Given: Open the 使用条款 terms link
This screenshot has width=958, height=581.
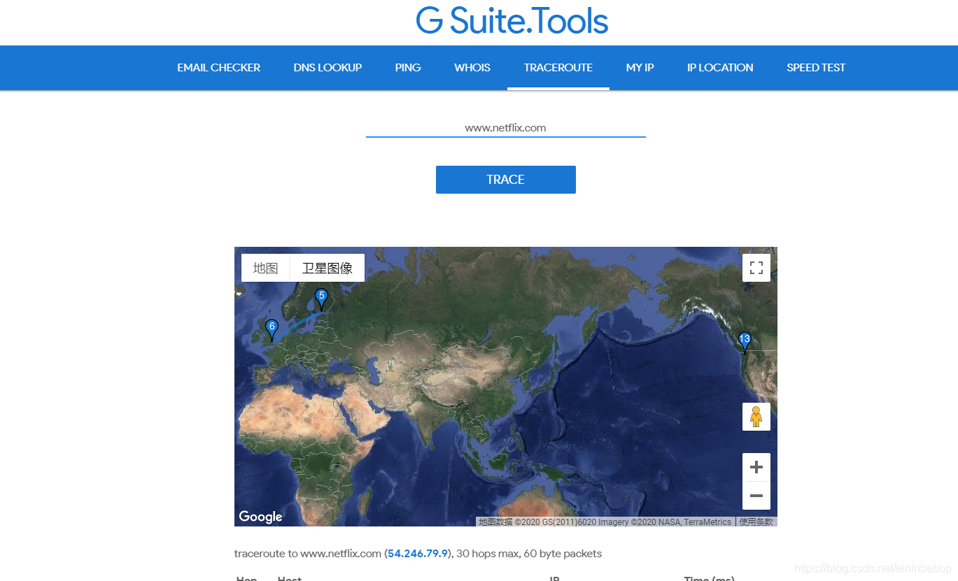Looking at the screenshot, I should [756, 522].
